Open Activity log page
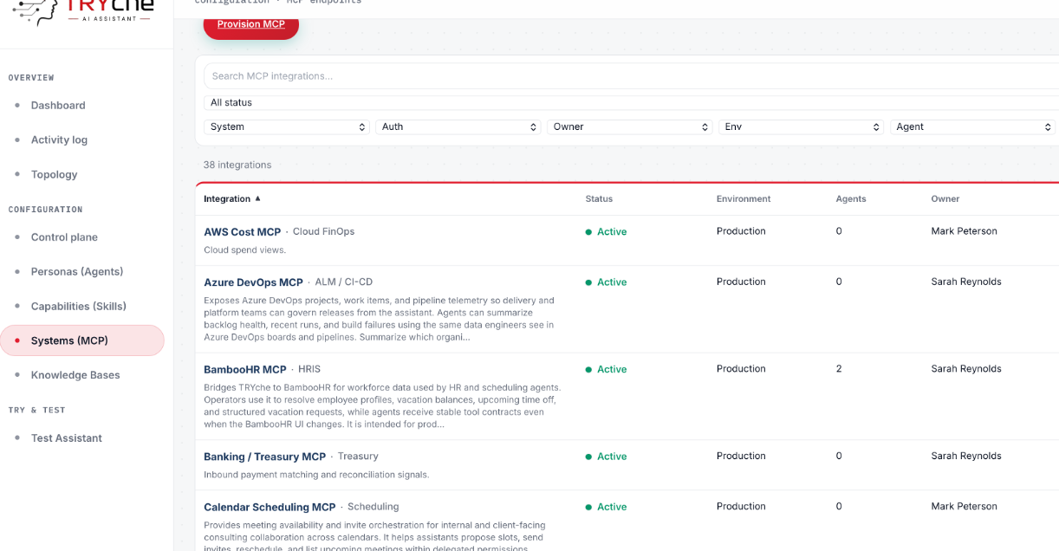This screenshot has width=1059, height=551. click(59, 139)
